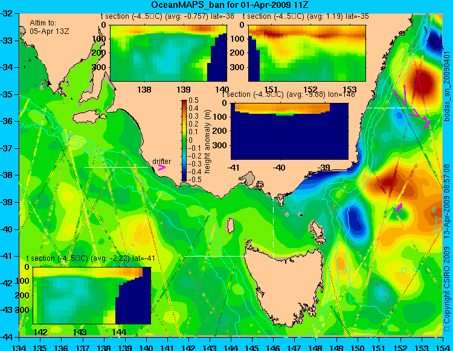Click the 'height anomaly (m)' colorbar label
453x351 pixels.
pyautogui.click(x=207, y=142)
